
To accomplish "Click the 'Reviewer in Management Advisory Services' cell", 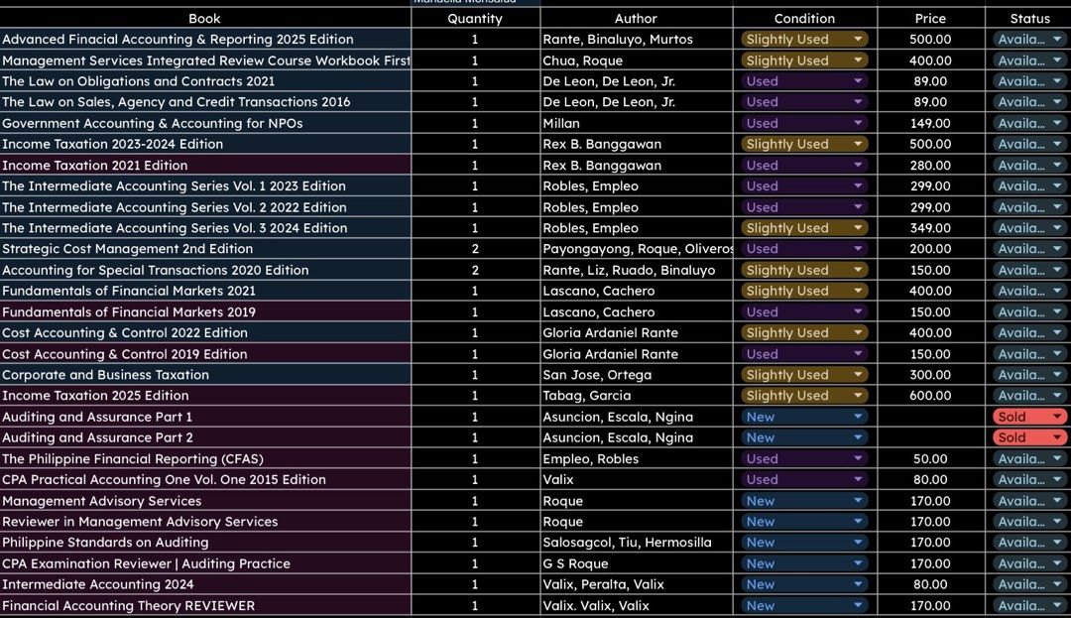I will 205,522.
